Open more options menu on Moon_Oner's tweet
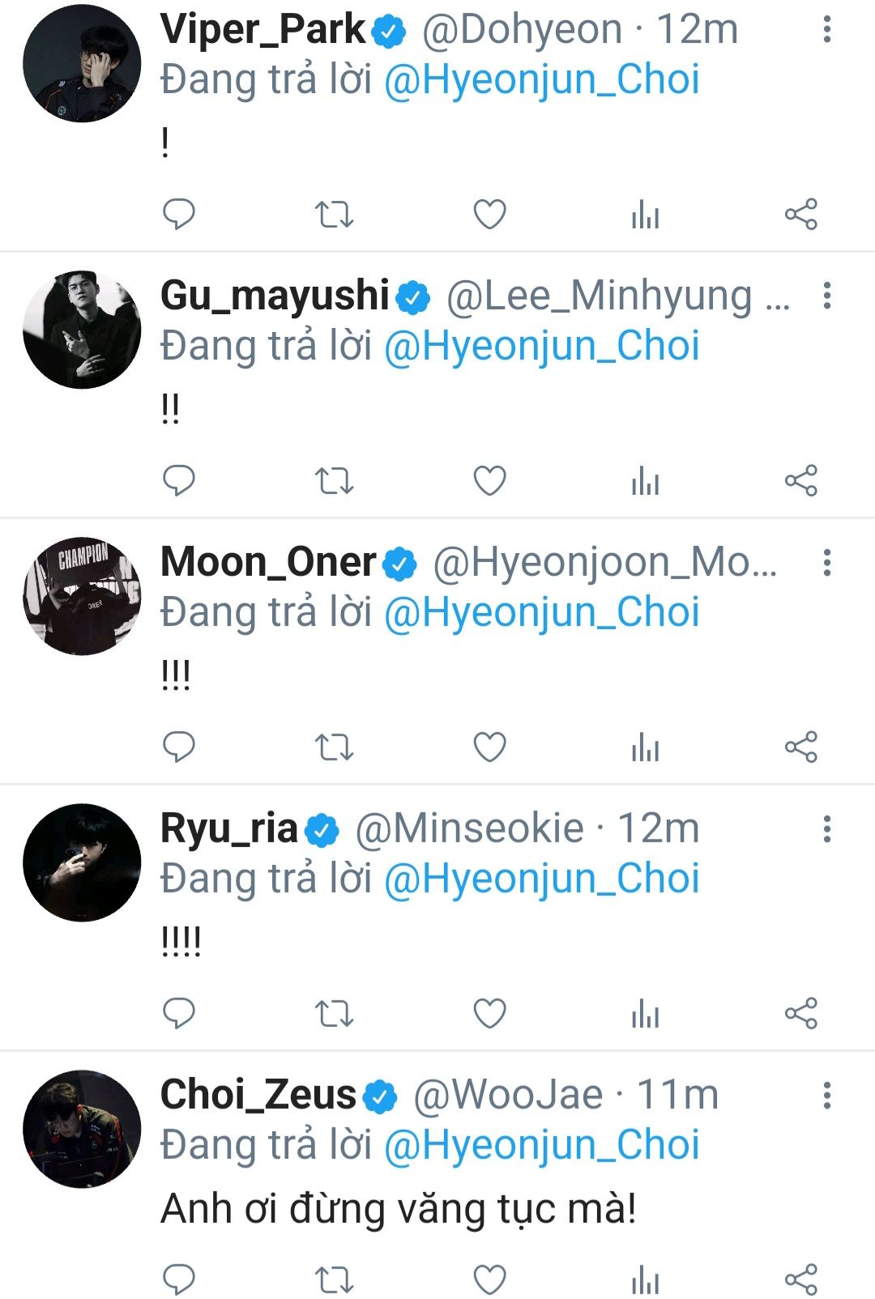This screenshot has width=875, height=1299. (x=826, y=562)
